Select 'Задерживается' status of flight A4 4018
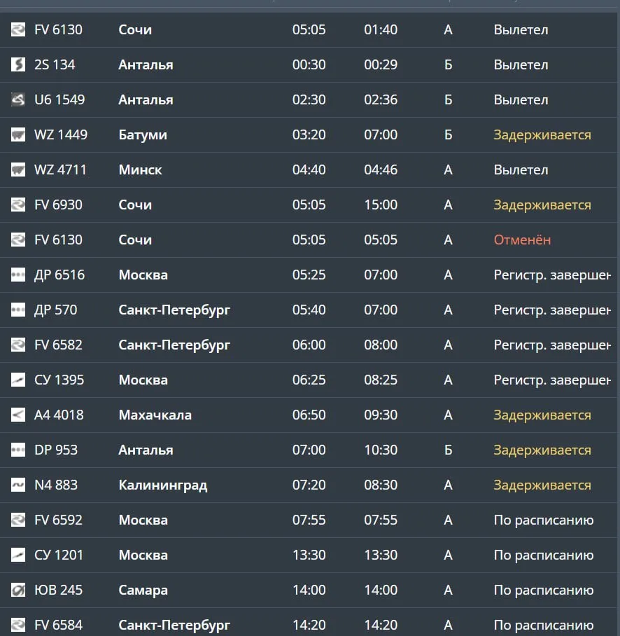Viewport: 620px width, 636px height. click(x=542, y=415)
